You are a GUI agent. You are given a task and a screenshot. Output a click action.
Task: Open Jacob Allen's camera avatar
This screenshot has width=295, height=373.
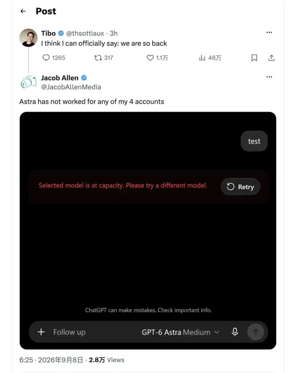coord(29,82)
